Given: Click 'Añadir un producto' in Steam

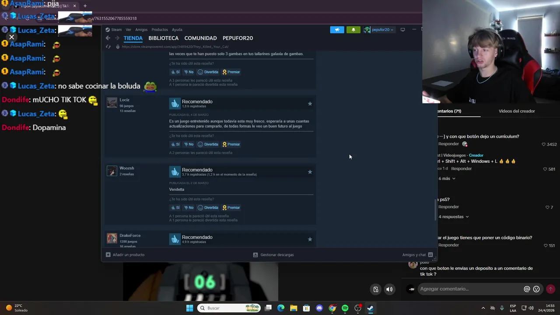Looking at the screenshot, I should tap(125, 255).
